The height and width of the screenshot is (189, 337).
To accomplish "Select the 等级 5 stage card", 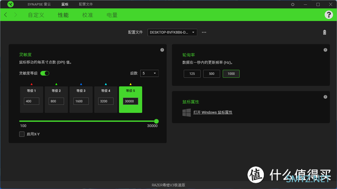I will click(131, 100).
